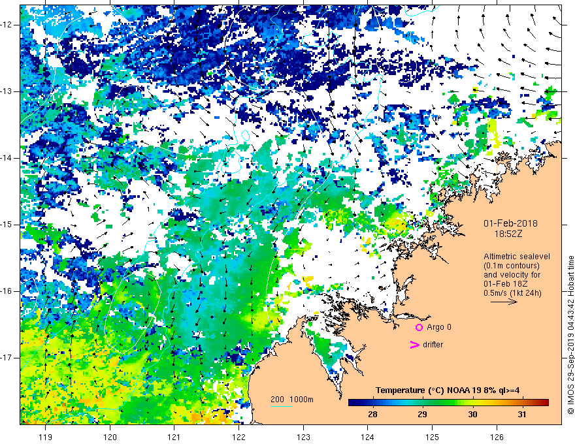Click the 'and velocity for' caption line

(x=512, y=275)
